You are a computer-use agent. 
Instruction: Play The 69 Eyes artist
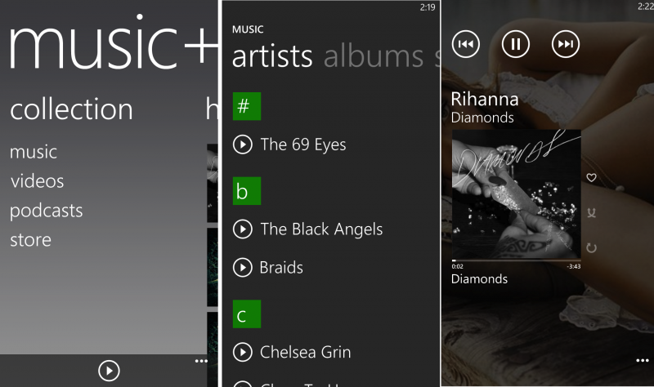click(242, 145)
